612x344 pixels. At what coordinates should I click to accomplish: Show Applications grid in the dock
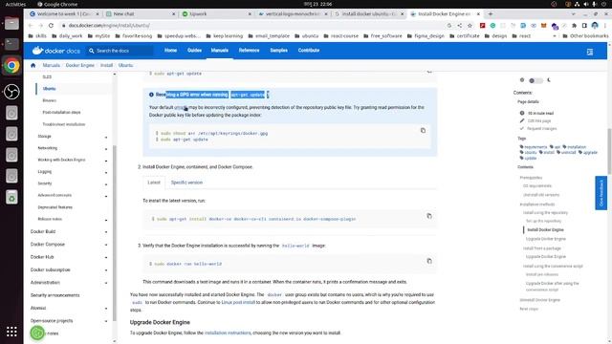tap(11, 332)
